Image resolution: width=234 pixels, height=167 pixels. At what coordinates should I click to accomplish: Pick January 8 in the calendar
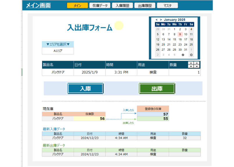(x=174, y=34)
